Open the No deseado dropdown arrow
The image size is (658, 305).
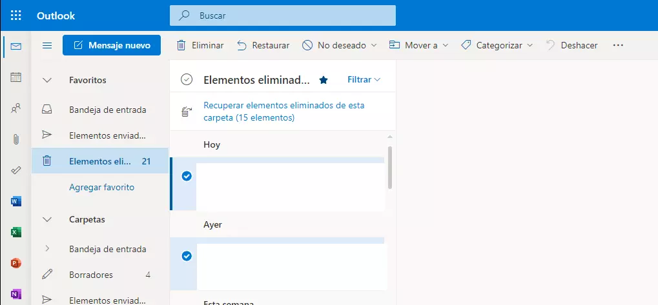[x=374, y=45]
